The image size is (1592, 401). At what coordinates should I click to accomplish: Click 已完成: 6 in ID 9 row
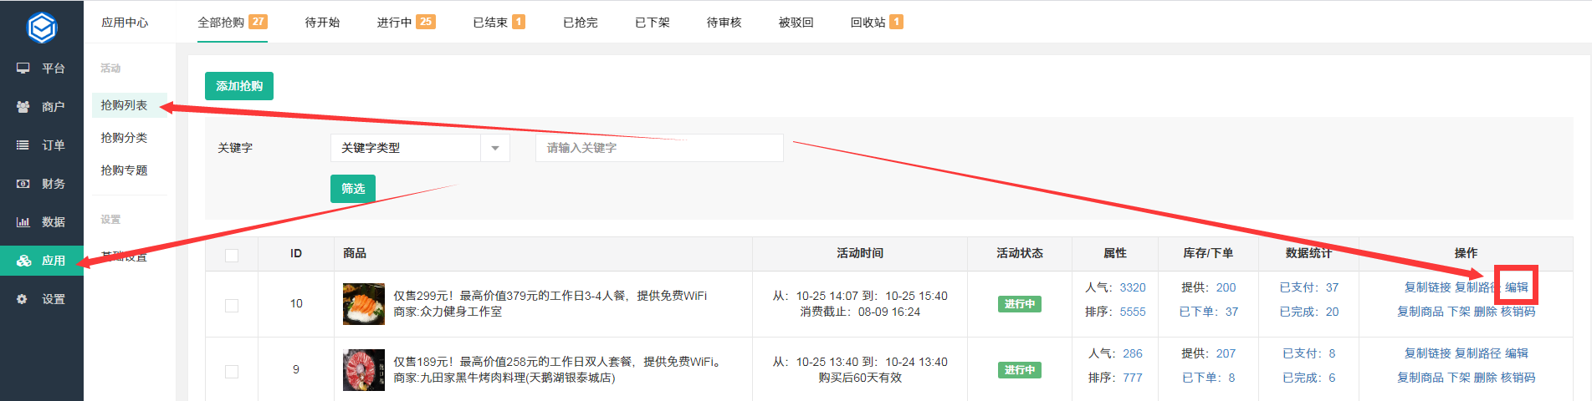pyautogui.click(x=1308, y=378)
